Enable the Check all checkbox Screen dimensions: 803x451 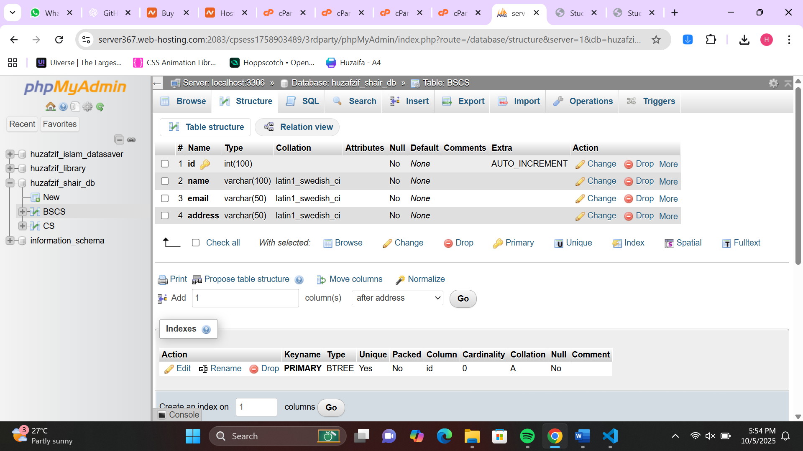pos(196,243)
